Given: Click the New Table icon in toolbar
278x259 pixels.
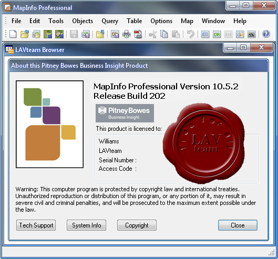Looking at the screenshot, I should click(13, 34).
